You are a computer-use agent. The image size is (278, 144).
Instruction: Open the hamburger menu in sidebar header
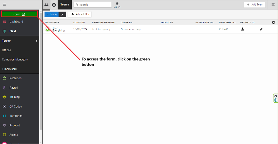point(4,5)
